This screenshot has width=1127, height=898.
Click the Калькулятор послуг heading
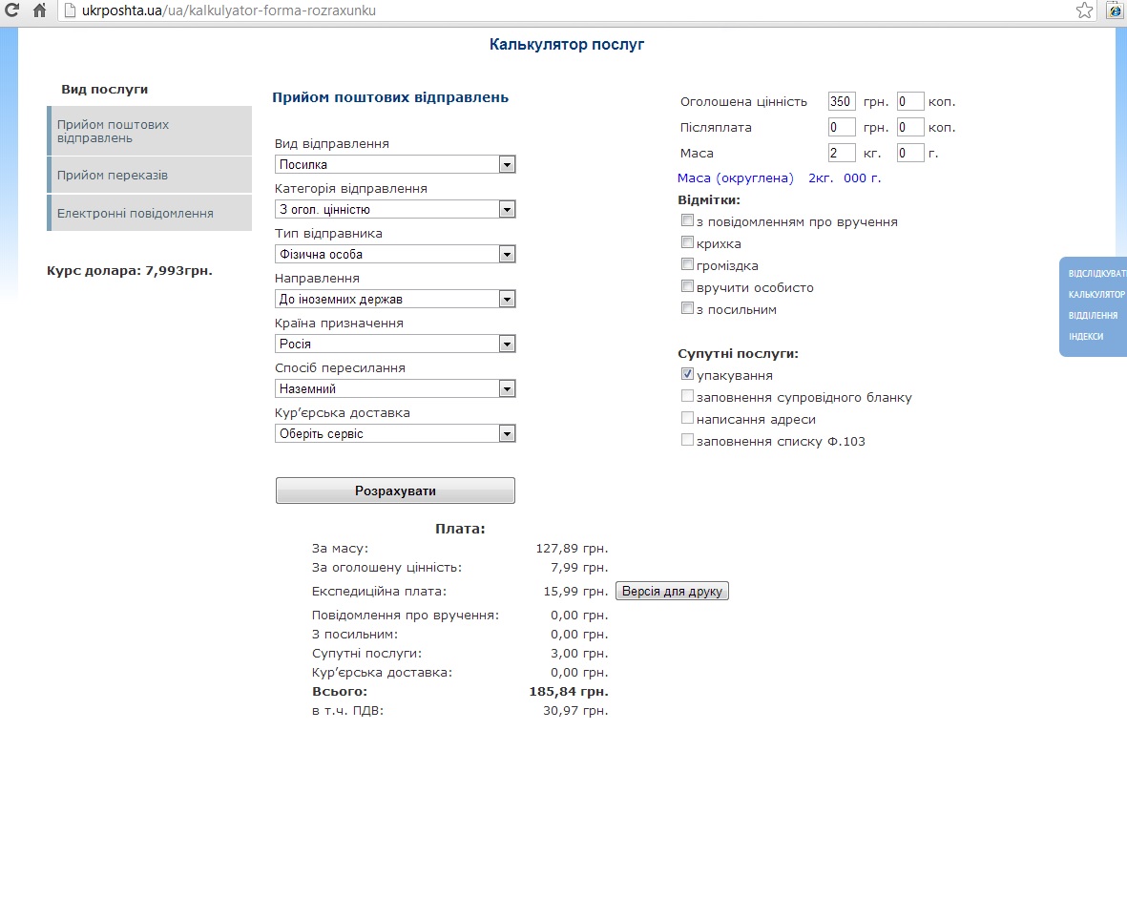tap(567, 45)
